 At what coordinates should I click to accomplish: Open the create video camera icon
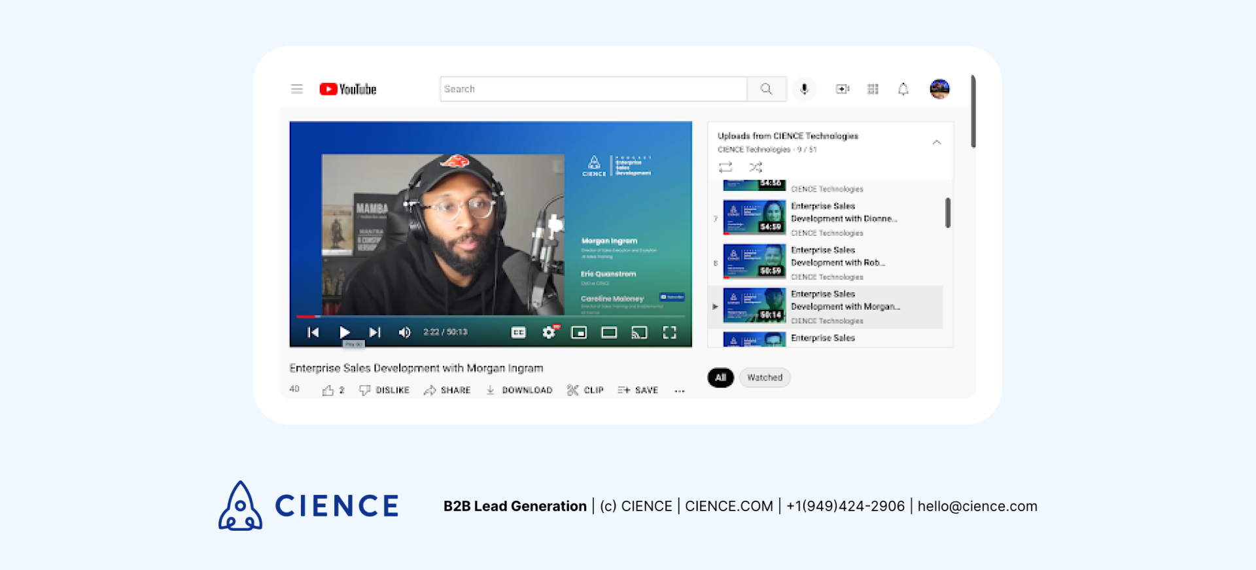pyautogui.click(x=843, y=89)
